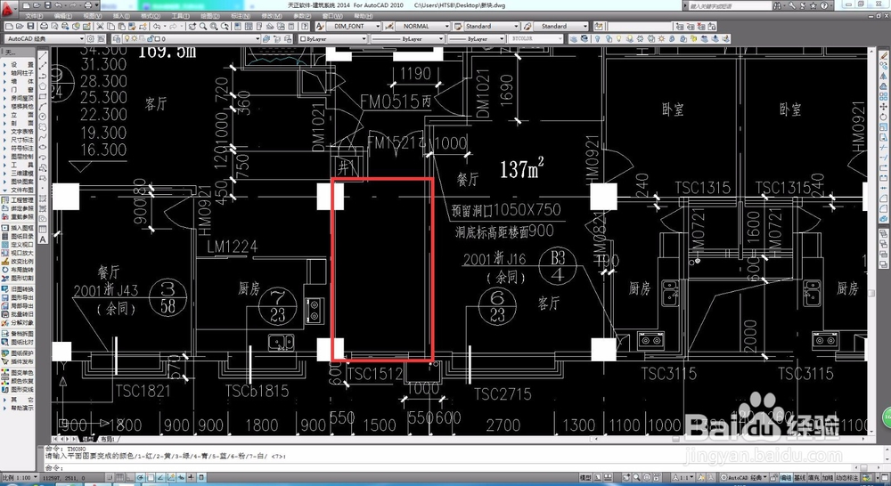Open the Layer Properties Manager icon

tap(116, 38)
